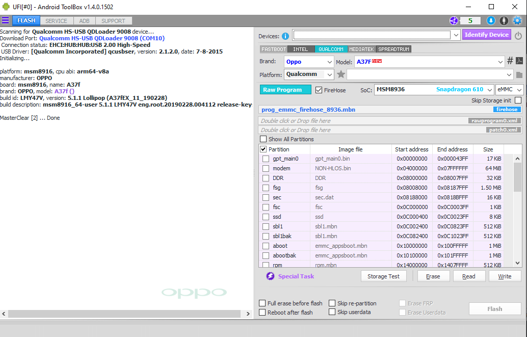Click the Image file column header
Image resolution: width=527 pixels, height=337 pixels.
coord(350,149)
